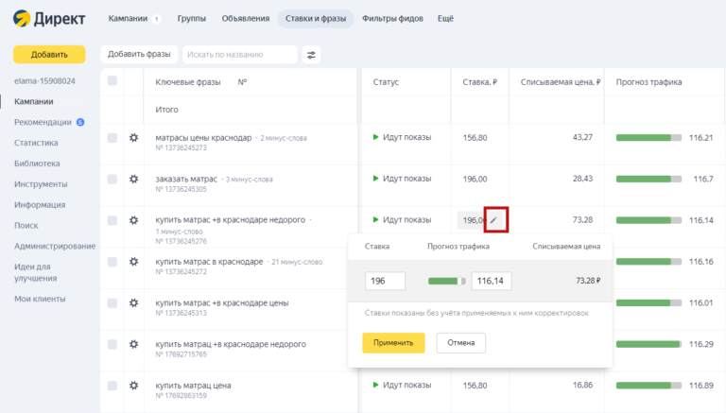
Task: Click the 2 минус-слова label
Action: click(x=284, y=138)
